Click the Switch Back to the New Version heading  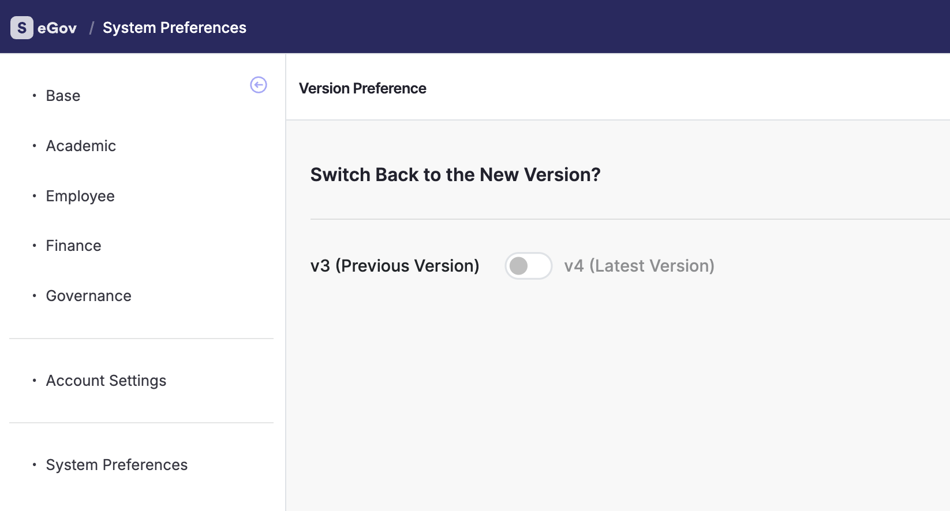point(455,174)
